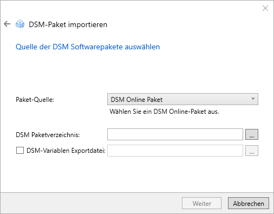Click the DSM Paketverzeichnis label

48,135
